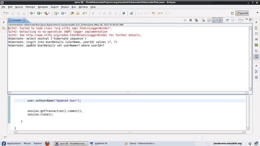Click Remove All Terminated Launches icon
The width and height of the screenshot is (260, 146).
196,20
